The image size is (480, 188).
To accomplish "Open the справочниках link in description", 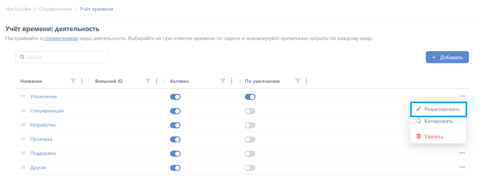I will pyautogui.click(x=61, y=39).
